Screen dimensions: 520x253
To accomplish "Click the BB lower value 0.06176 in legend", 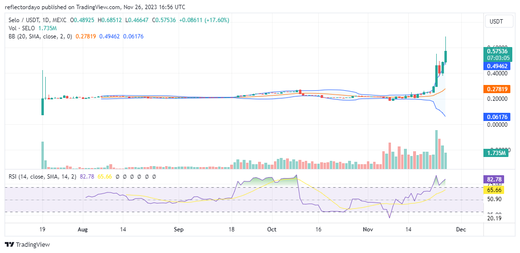I will (x=133, y=36).
